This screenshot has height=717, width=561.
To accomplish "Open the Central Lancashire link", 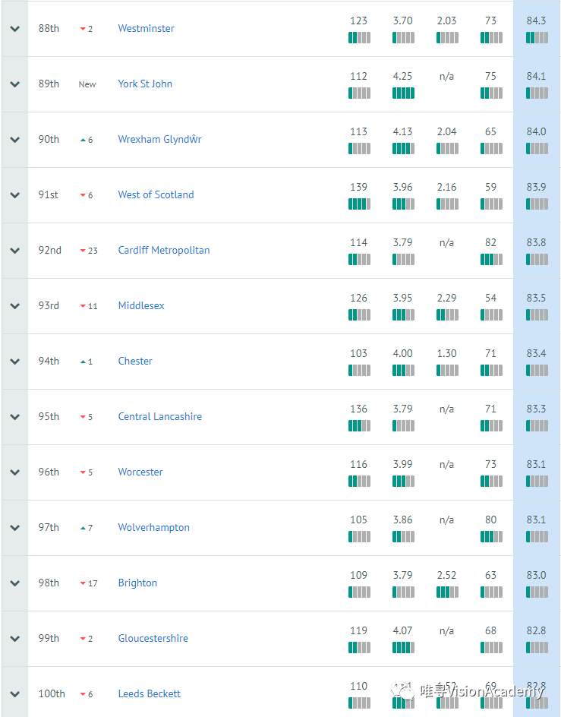I will tap(160, 416).
